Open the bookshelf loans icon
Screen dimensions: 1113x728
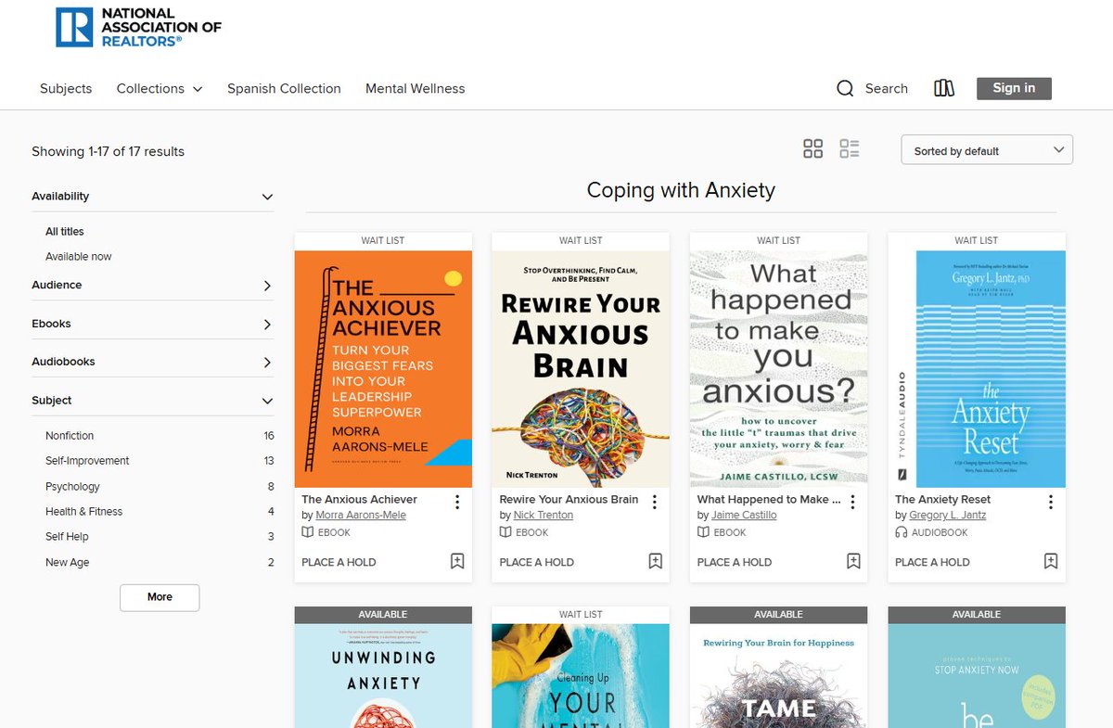(x=944, y=89)
